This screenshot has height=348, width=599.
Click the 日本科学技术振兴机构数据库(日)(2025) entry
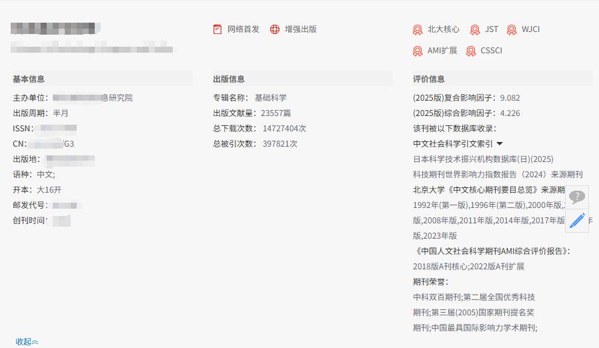(x=483, y=159)
